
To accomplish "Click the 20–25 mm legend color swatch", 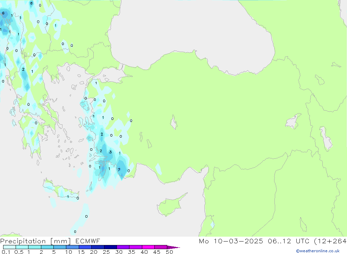I will (x=98, y=247).
